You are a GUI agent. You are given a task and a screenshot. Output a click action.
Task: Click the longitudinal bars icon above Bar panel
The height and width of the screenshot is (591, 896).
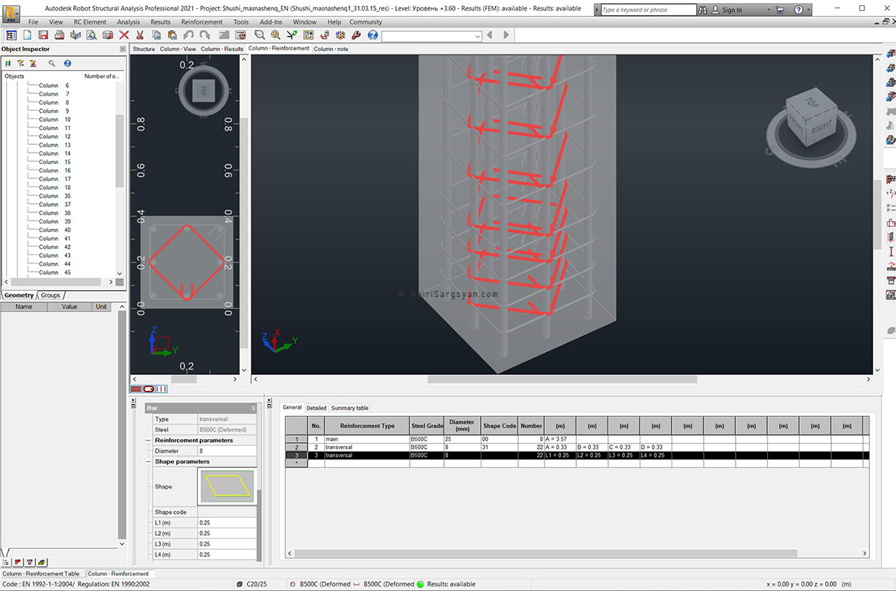(136, 389)
